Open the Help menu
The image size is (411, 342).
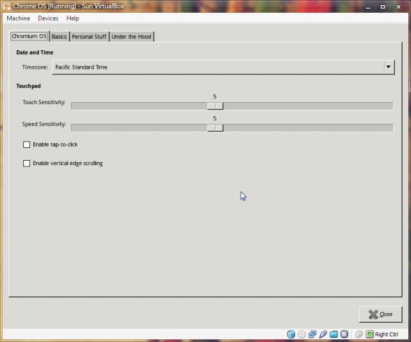click(73, 18)
